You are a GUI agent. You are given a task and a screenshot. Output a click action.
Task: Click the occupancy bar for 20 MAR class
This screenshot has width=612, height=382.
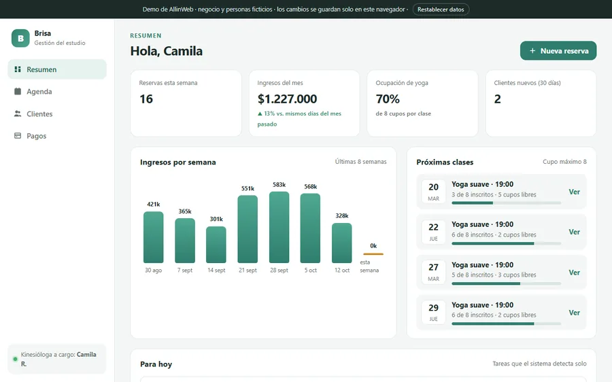[x=506, y=203]
